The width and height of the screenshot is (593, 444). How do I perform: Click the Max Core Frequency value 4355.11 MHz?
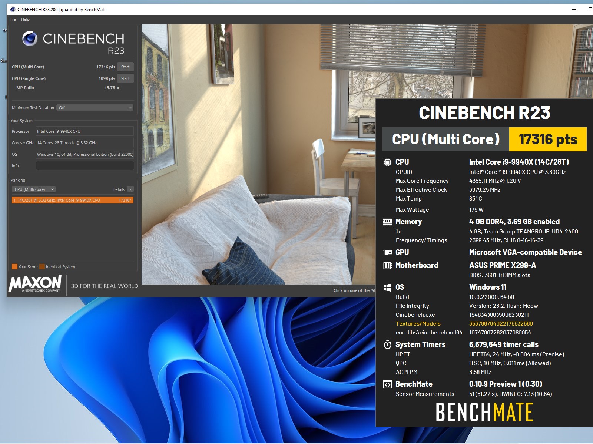pos(495,181)
